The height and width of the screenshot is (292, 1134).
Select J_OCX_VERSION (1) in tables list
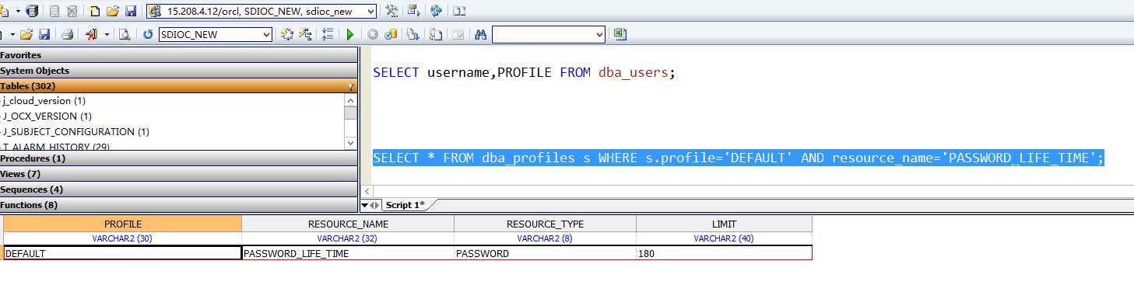point(47,116)
